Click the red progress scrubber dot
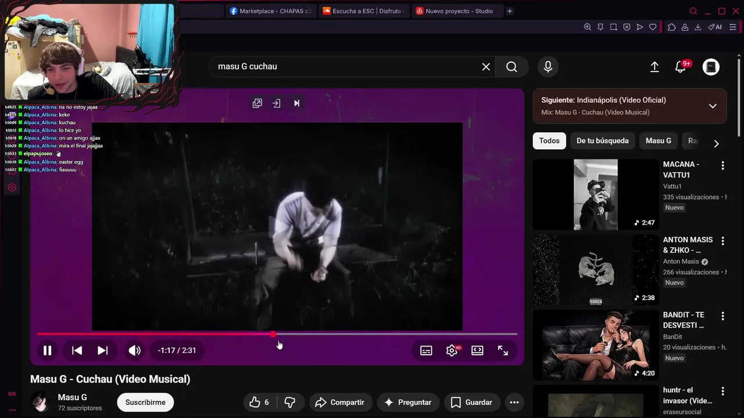This screenshot has width=744, height=418. point(273,334)
